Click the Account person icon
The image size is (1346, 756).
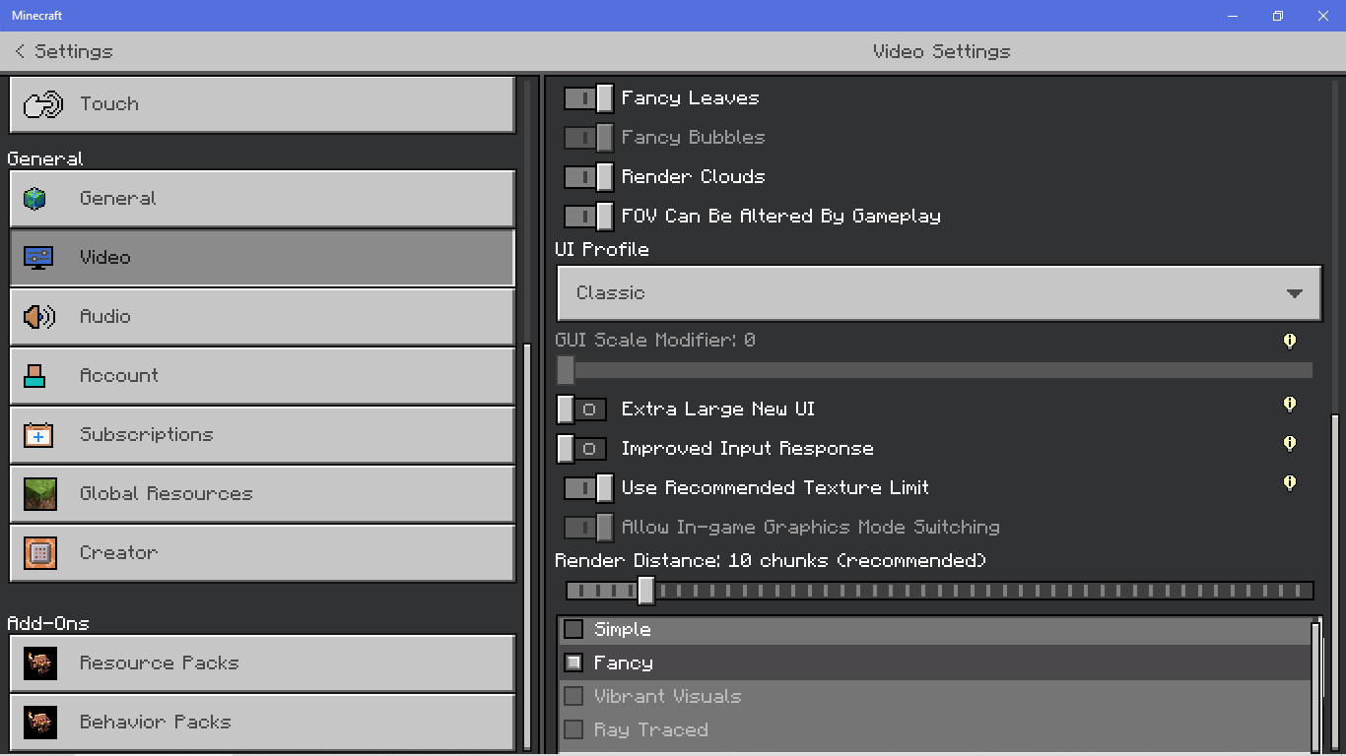pos(35,375)
